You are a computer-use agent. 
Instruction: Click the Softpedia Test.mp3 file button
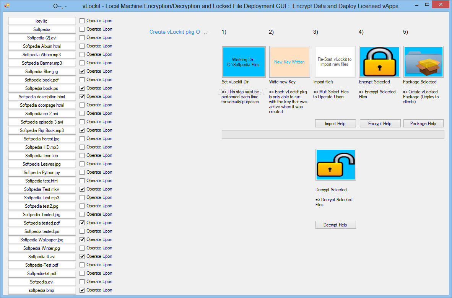[x=42, y=198]
